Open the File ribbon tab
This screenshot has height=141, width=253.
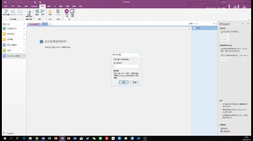click(5, 6)
